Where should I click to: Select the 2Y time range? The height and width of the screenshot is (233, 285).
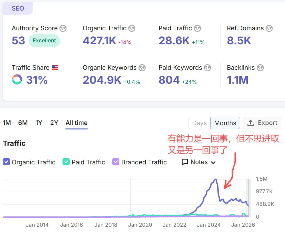54,123
